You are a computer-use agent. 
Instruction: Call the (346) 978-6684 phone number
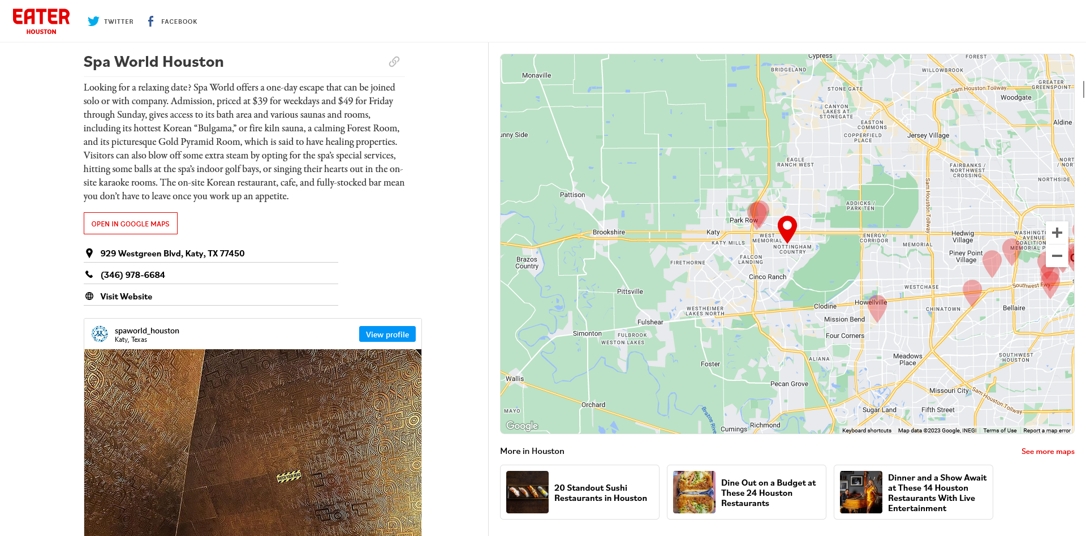pos(133,275)
